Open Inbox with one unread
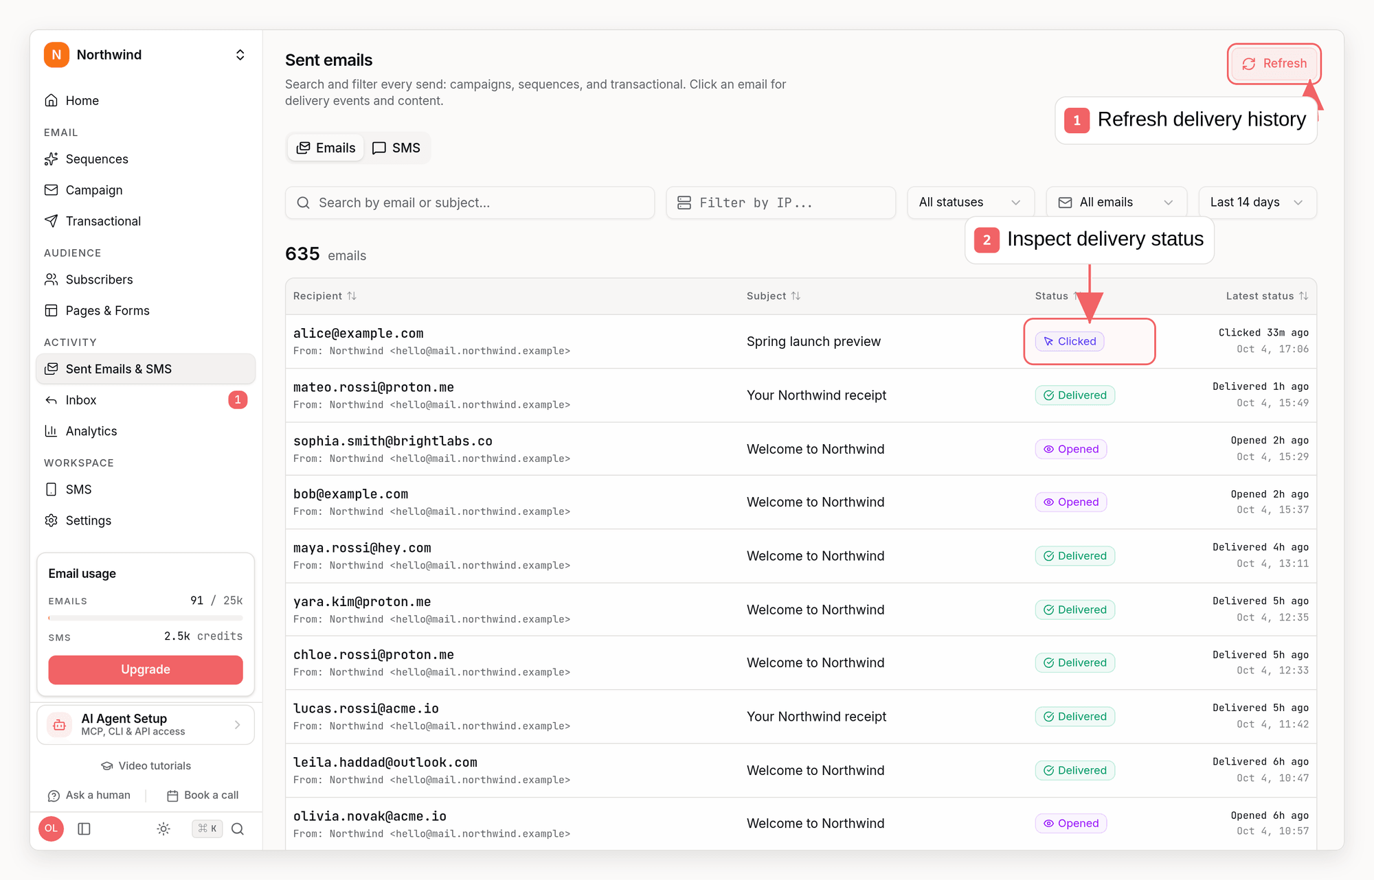 tap(146, 400)
